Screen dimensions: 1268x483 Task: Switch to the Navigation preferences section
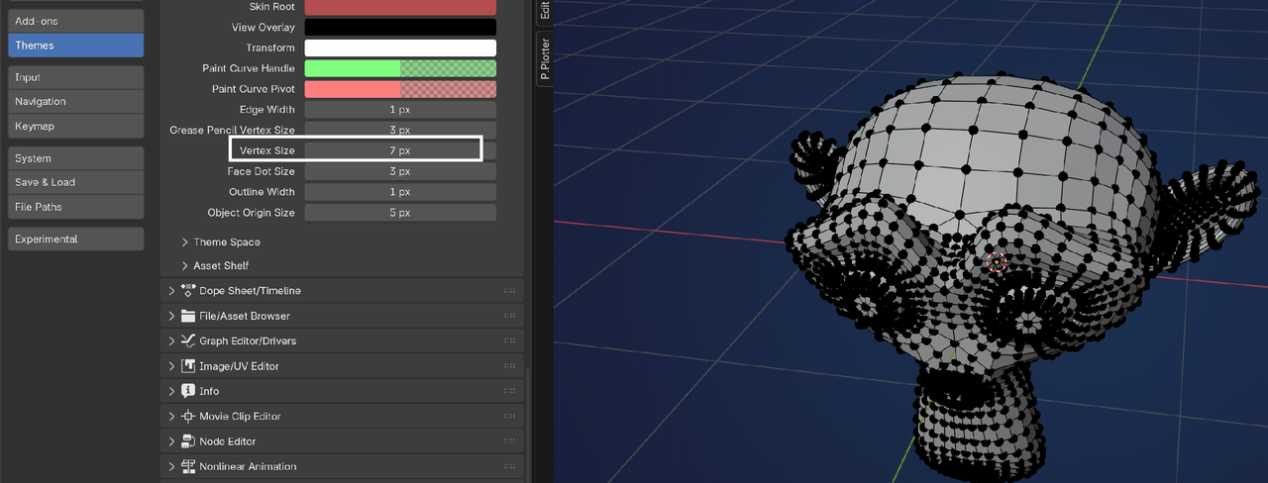pyautogui.click(x=76, y=102)
